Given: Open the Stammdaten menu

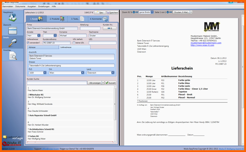Looking at the screenshot, I should [8, 6].
